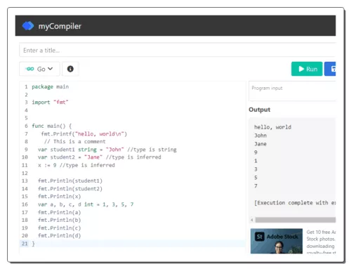Click the 'hello, world' output line
The width and height of the screenshot is (351, 269).
pyautogui.click(x=272, y=127)
